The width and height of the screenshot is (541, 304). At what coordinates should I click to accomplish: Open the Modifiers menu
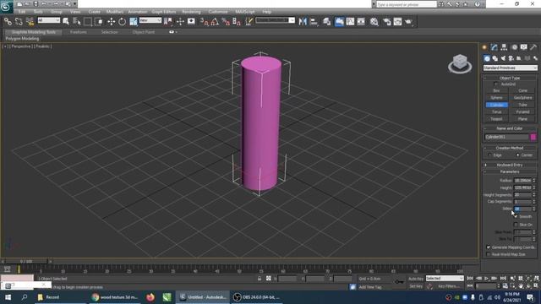pyautogui.click(x=115, y=12)
